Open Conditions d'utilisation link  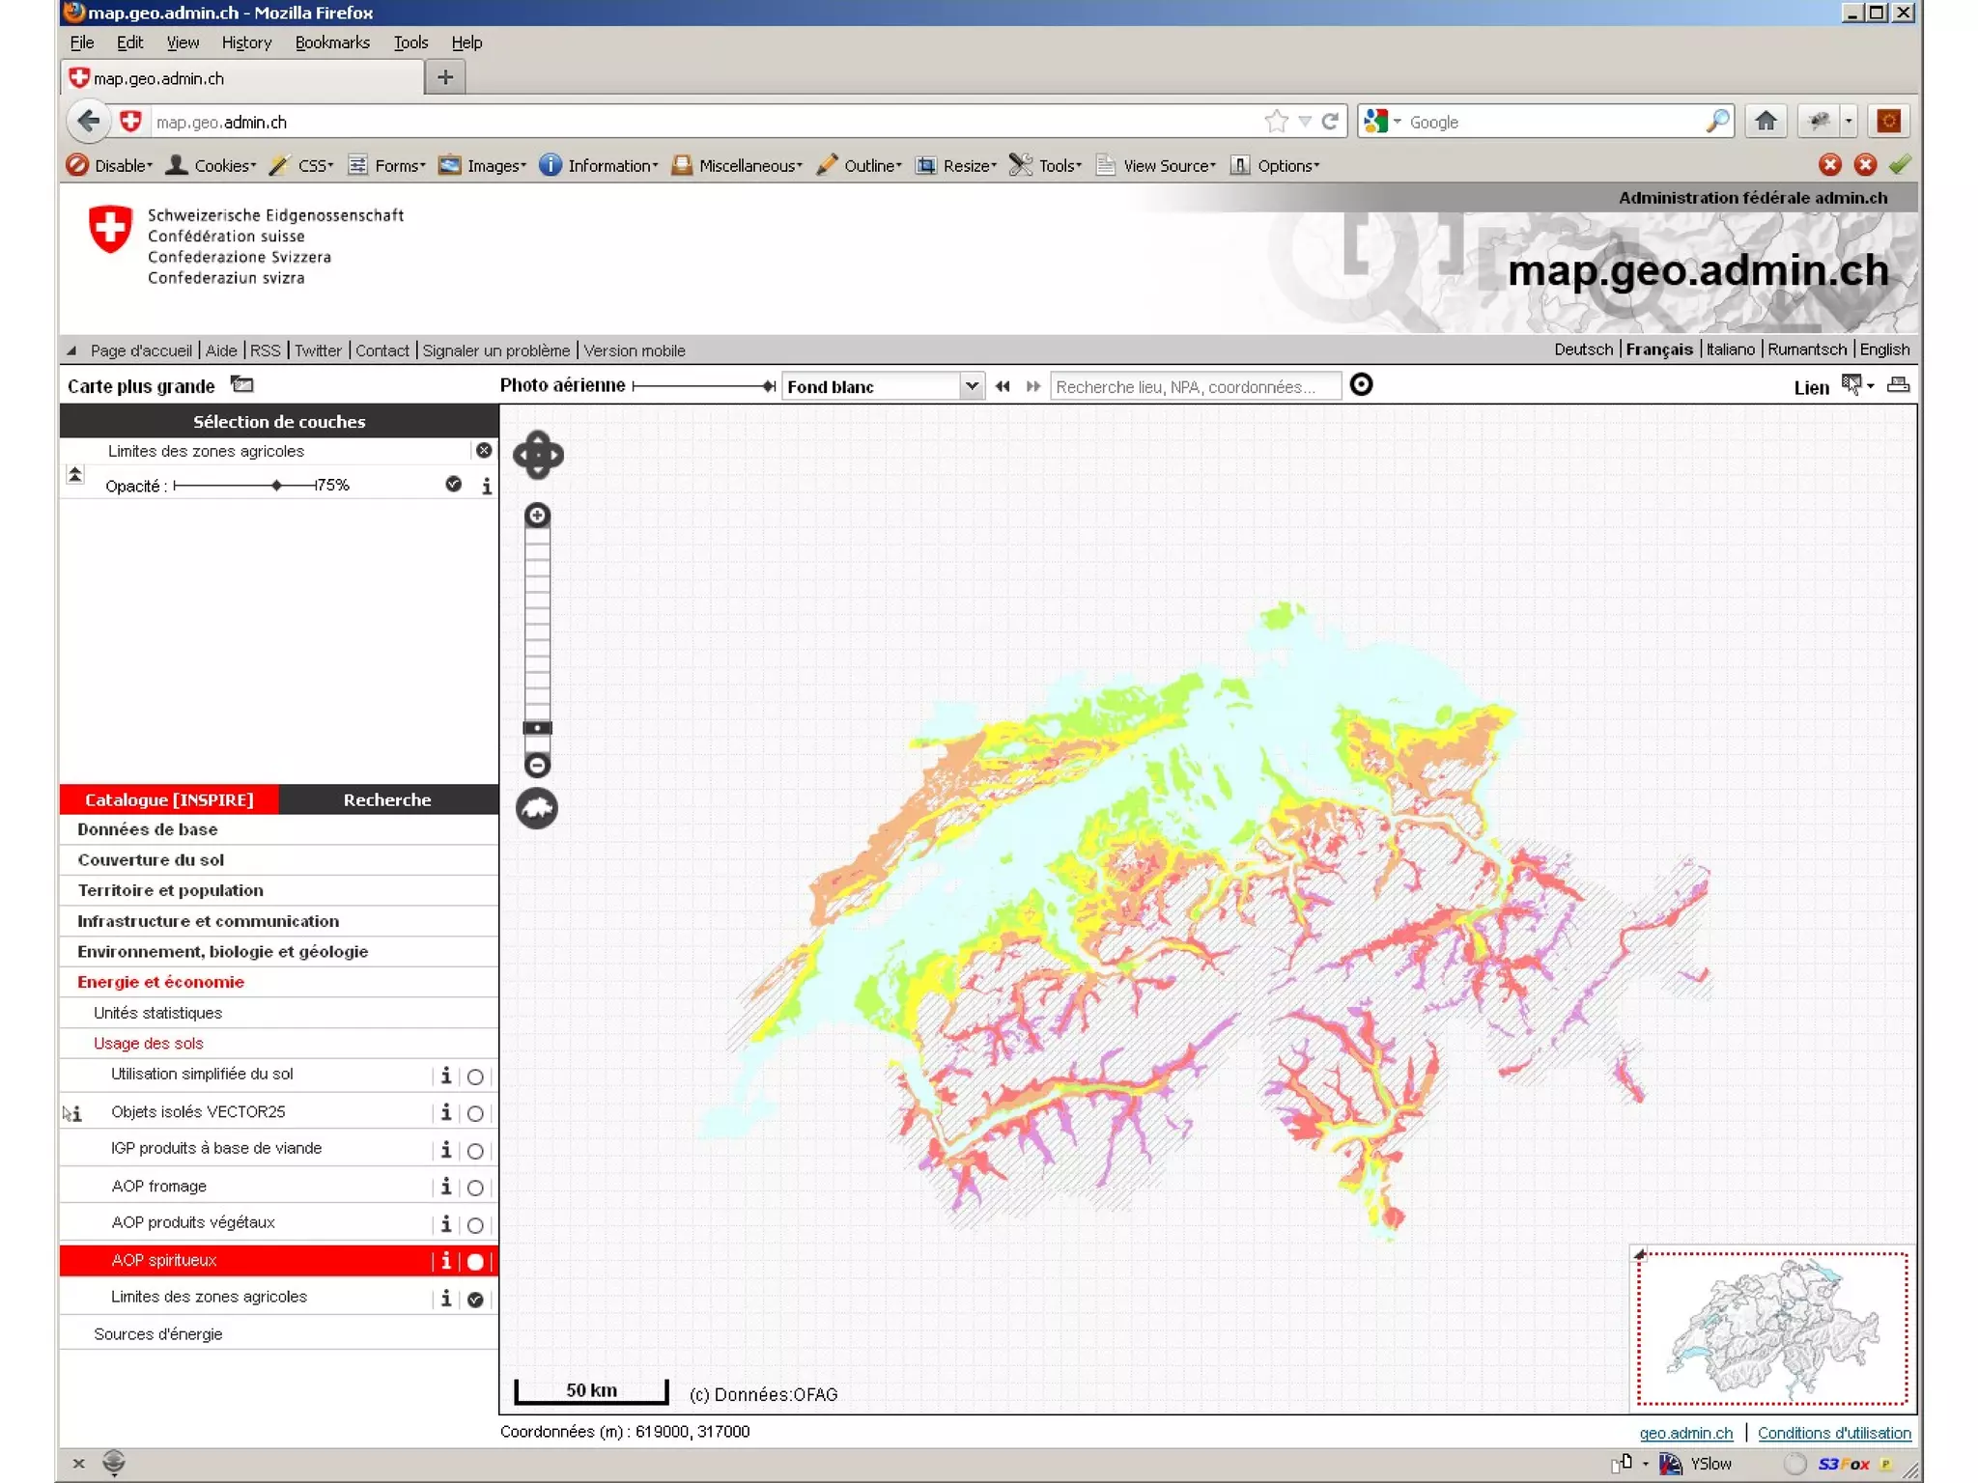point(1833,1433)
